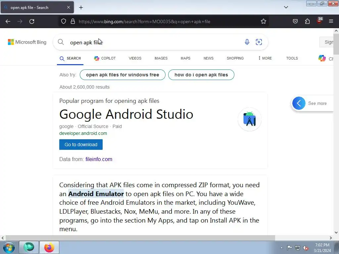The width and height of the screenshot is (339, 254).
Task: Expand the MORE search categories menu
Action: pyautogui.click(x=265, y=58)
